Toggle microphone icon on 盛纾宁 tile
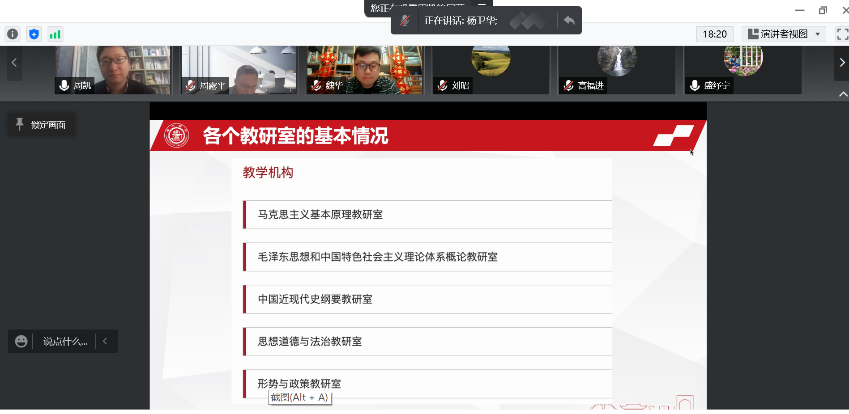This screenshot has height=414, width=849. 695,85
